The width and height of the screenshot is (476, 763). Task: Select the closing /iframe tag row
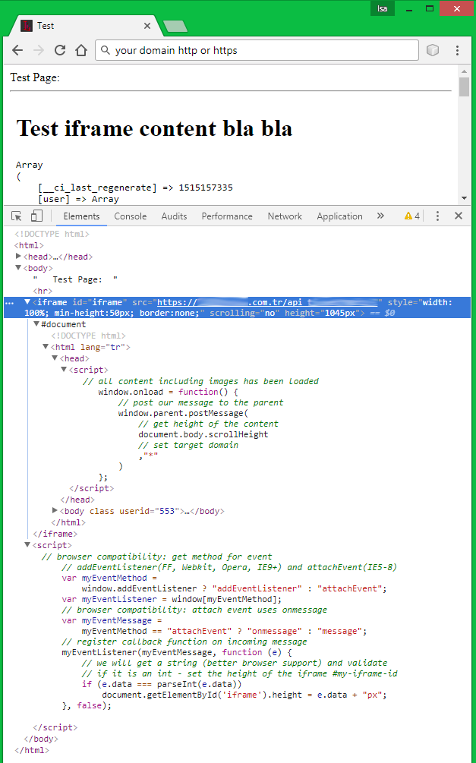55,534
